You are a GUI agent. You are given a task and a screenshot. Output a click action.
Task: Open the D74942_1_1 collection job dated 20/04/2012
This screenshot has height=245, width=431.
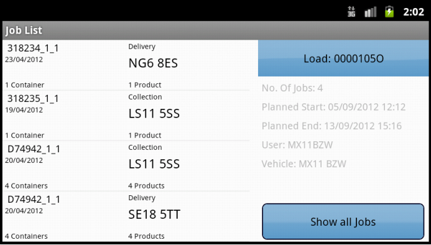[x=126, y=166]
